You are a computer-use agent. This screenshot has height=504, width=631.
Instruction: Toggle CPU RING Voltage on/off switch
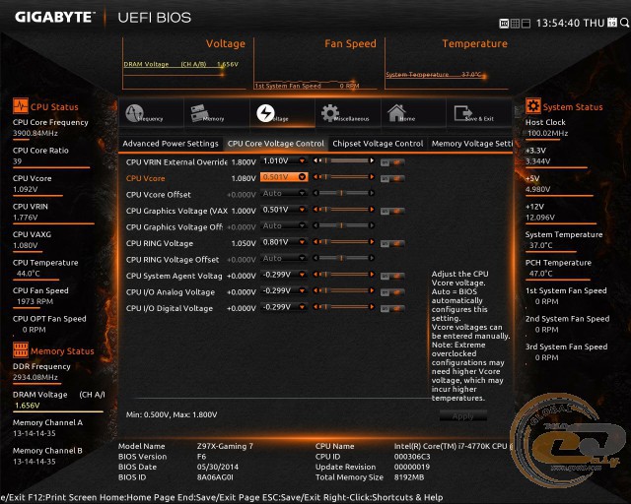point(392,243)
